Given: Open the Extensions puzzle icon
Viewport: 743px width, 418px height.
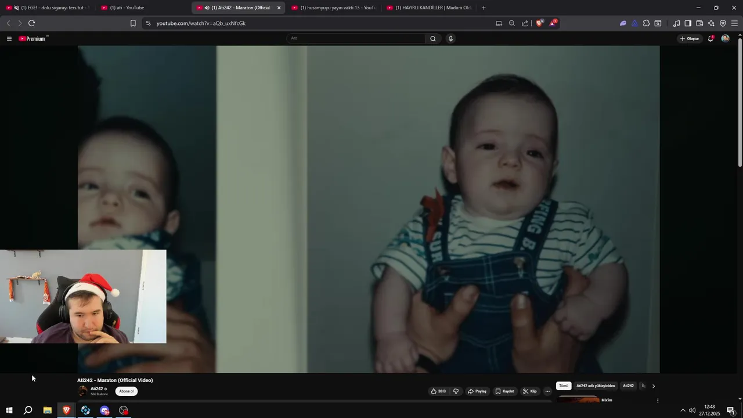Looking at the screenshot, I should (x=646, y=23).
